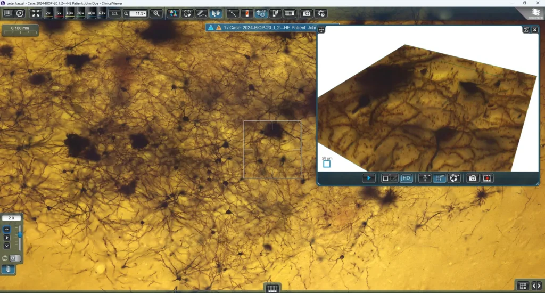Set magnification to 63x
The image size is (545, 293).
pyautogui.click(x=102, y=13)
